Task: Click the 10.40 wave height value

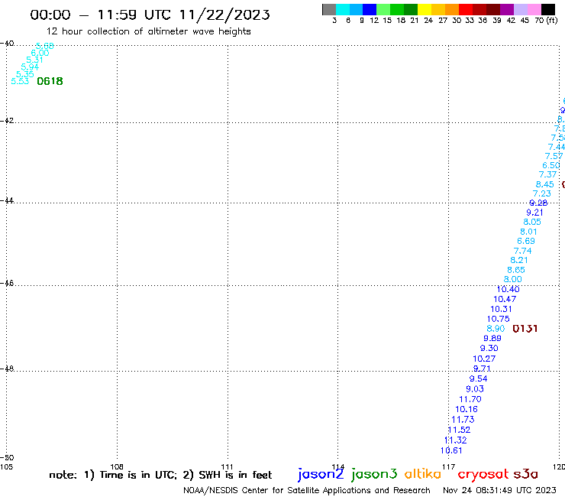Action: [x=508, y=289]
